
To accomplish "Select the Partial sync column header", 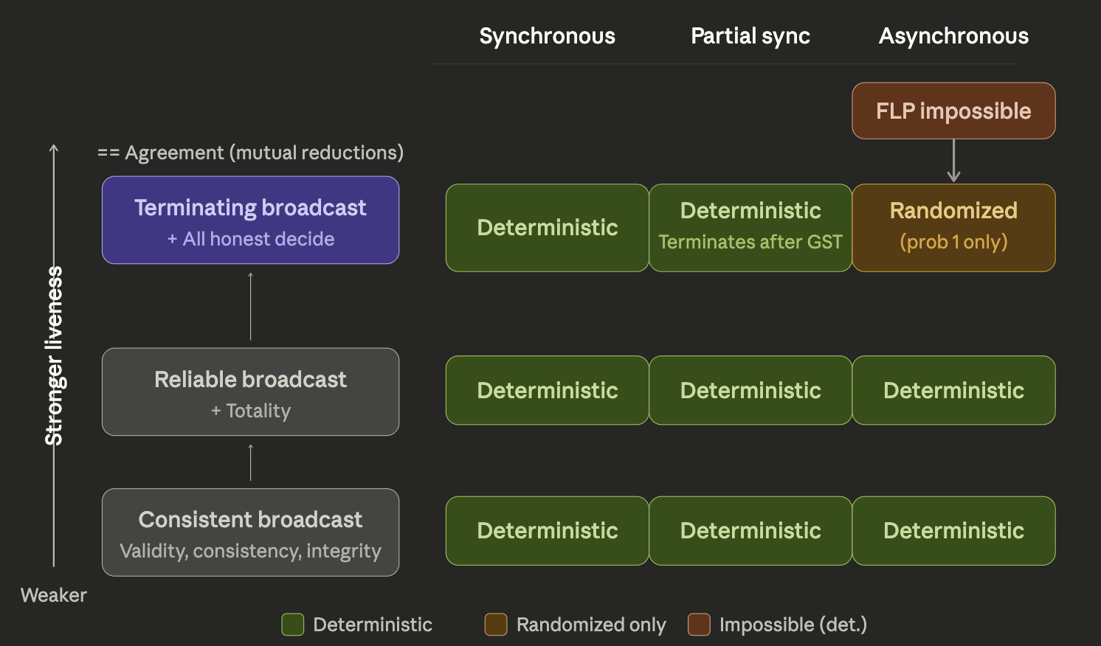I will pos(750,36).
